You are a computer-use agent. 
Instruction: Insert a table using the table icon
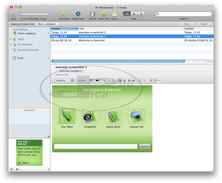(x=155, y=81)
